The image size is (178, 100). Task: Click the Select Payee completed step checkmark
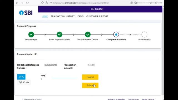(31, 34)
